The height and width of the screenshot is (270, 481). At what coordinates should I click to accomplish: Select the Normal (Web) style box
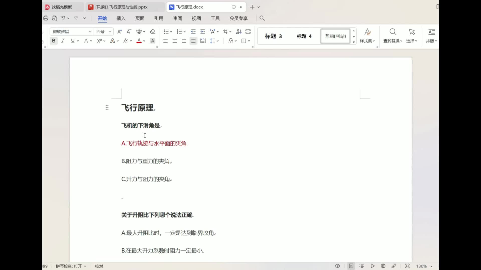click(x=335, y=36)
